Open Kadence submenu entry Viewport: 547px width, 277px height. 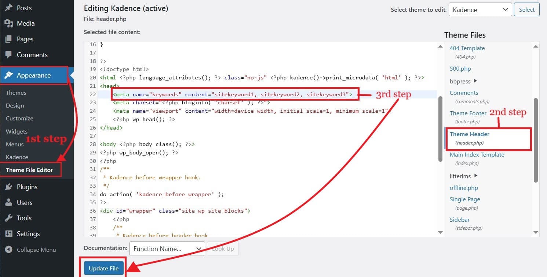[17, 157]
